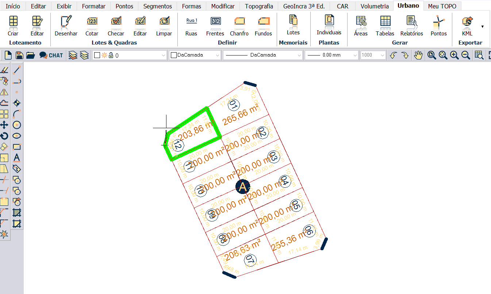Switch to the Topografia ribbon tab

pyautogui.click(x=258, y=6)
